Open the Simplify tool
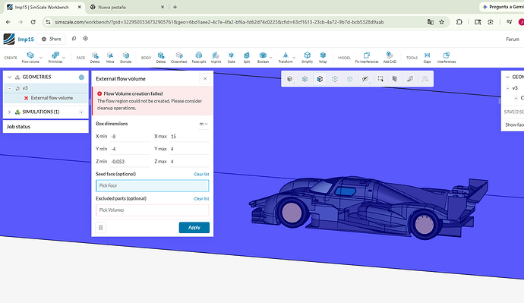 click(x=307, y=57)
